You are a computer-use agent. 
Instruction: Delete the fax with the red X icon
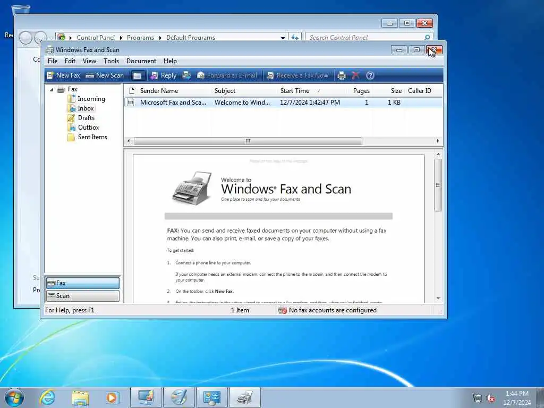click(x=355, y=75)
